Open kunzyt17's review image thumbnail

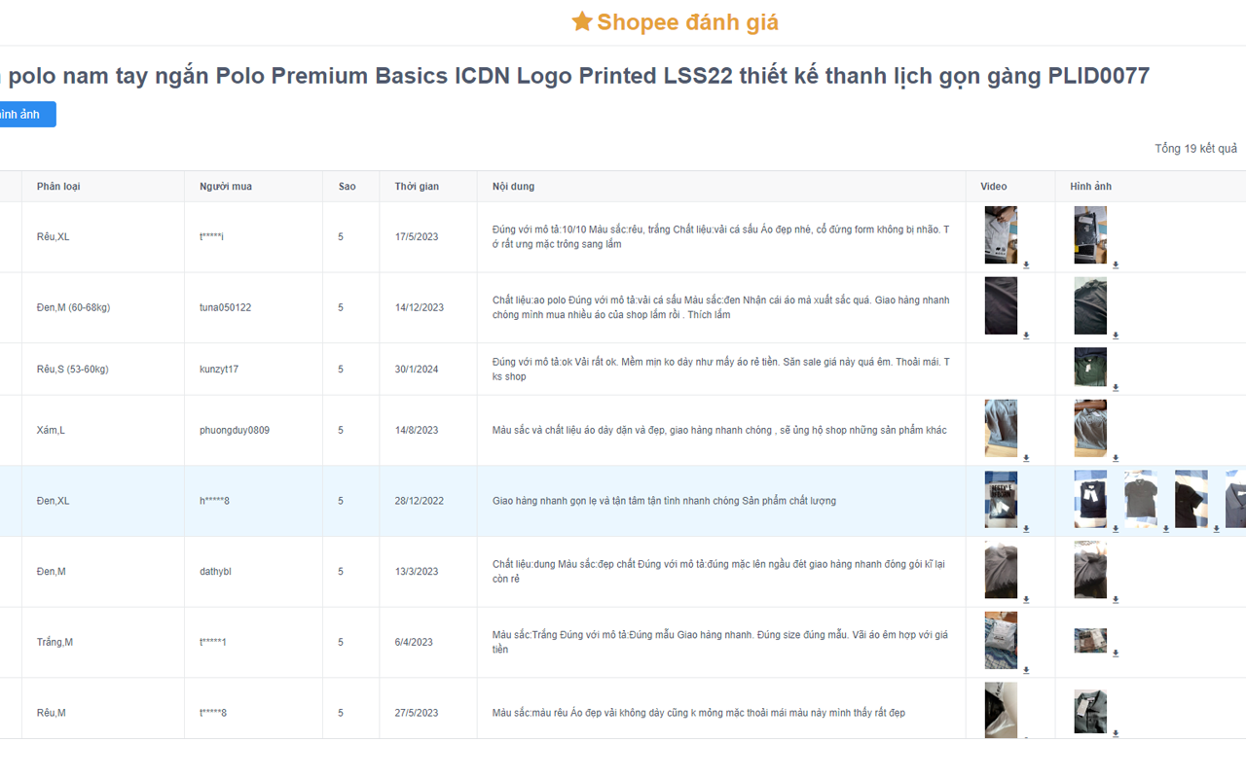pyautogui.click(x=1090, y=368)
